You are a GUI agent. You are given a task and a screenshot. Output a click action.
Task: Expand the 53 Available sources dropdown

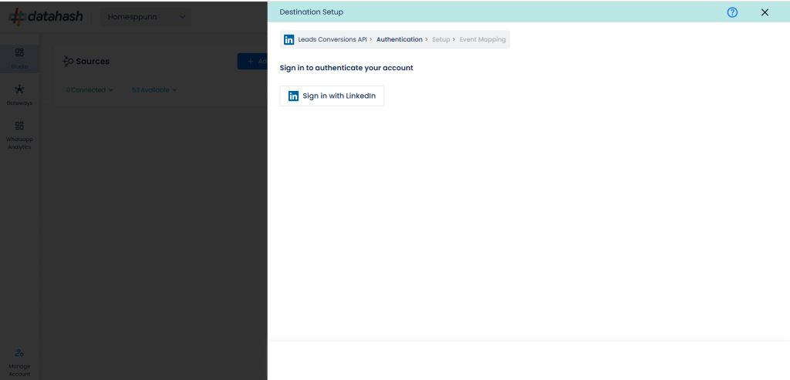click(154, 90)
